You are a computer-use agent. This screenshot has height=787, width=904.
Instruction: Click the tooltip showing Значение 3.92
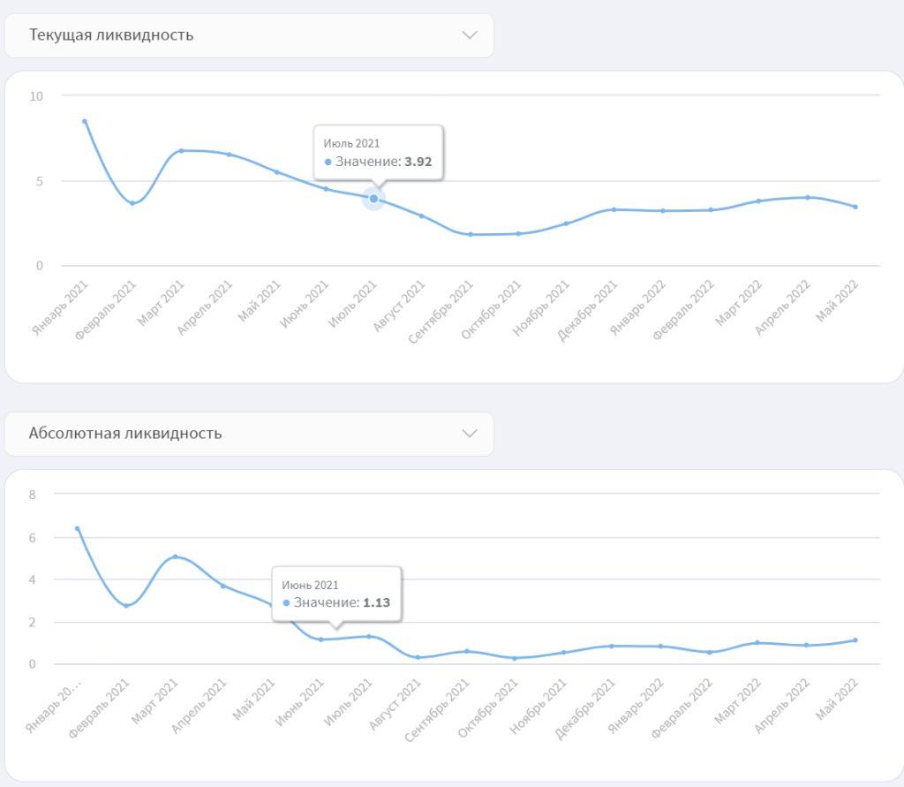point(378,153)
